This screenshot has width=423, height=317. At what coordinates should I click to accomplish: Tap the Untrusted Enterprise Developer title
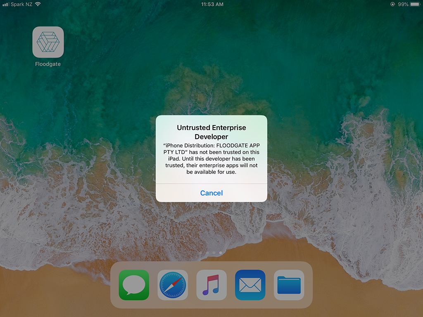(x=211, y=132)
